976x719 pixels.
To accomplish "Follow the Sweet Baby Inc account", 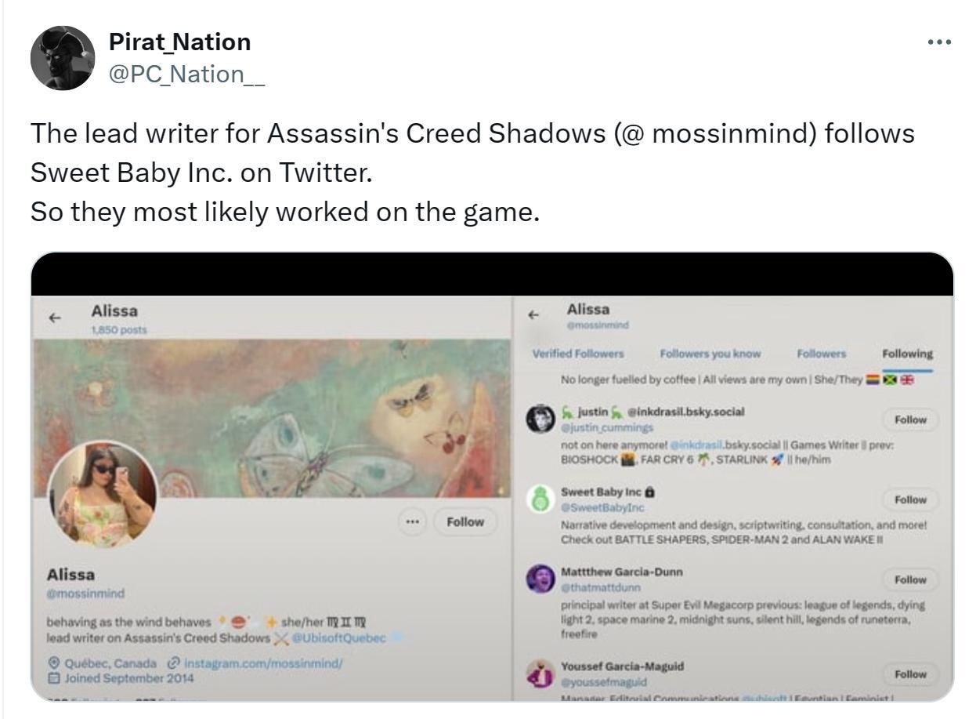I will point(909,499).
